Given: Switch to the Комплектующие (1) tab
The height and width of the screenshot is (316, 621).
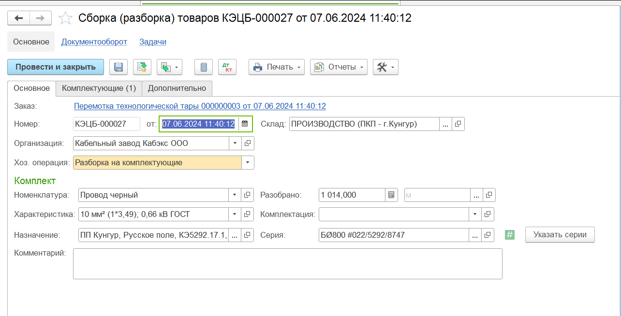Looking at the screenshot, I should [x=99, y=88].
